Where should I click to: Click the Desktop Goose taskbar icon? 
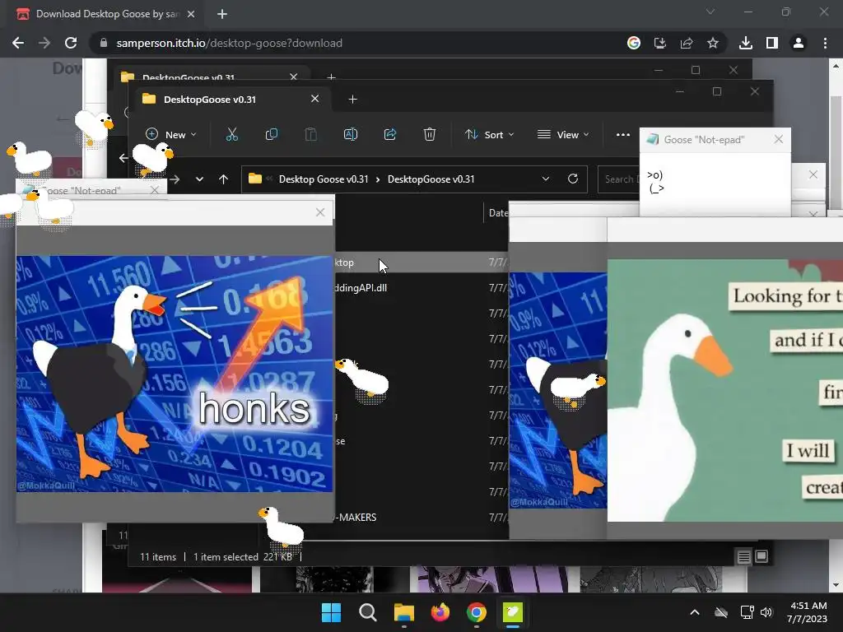click(x=513, y=612)
